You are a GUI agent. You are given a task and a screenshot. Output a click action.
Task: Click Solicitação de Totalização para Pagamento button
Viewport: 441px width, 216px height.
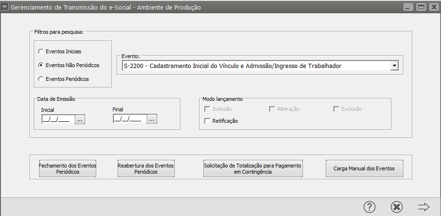click(252, 168)
